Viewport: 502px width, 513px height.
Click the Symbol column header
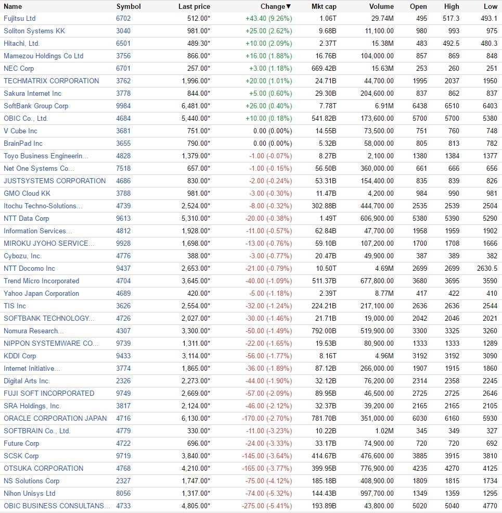click(128, 7)
